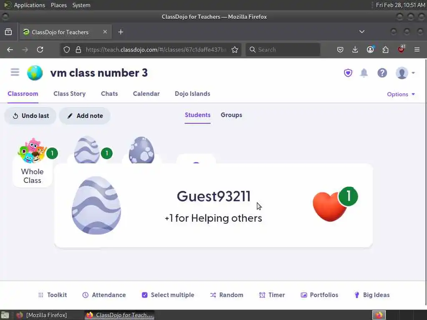Open Attendance

104,295
